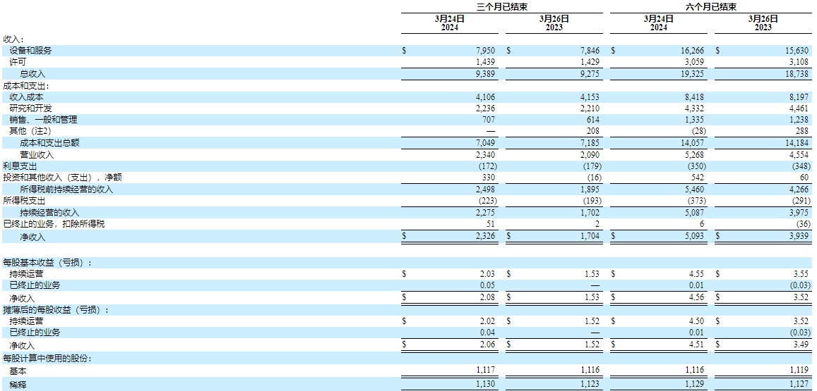
Task: Select the 稀释 row label
Action: pyautogui.click(x=17, y=384)
